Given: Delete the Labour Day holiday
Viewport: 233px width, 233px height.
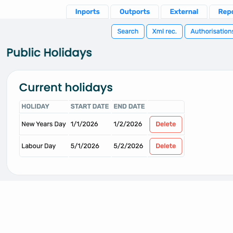Looking at the screenshot, I should 166,146.
